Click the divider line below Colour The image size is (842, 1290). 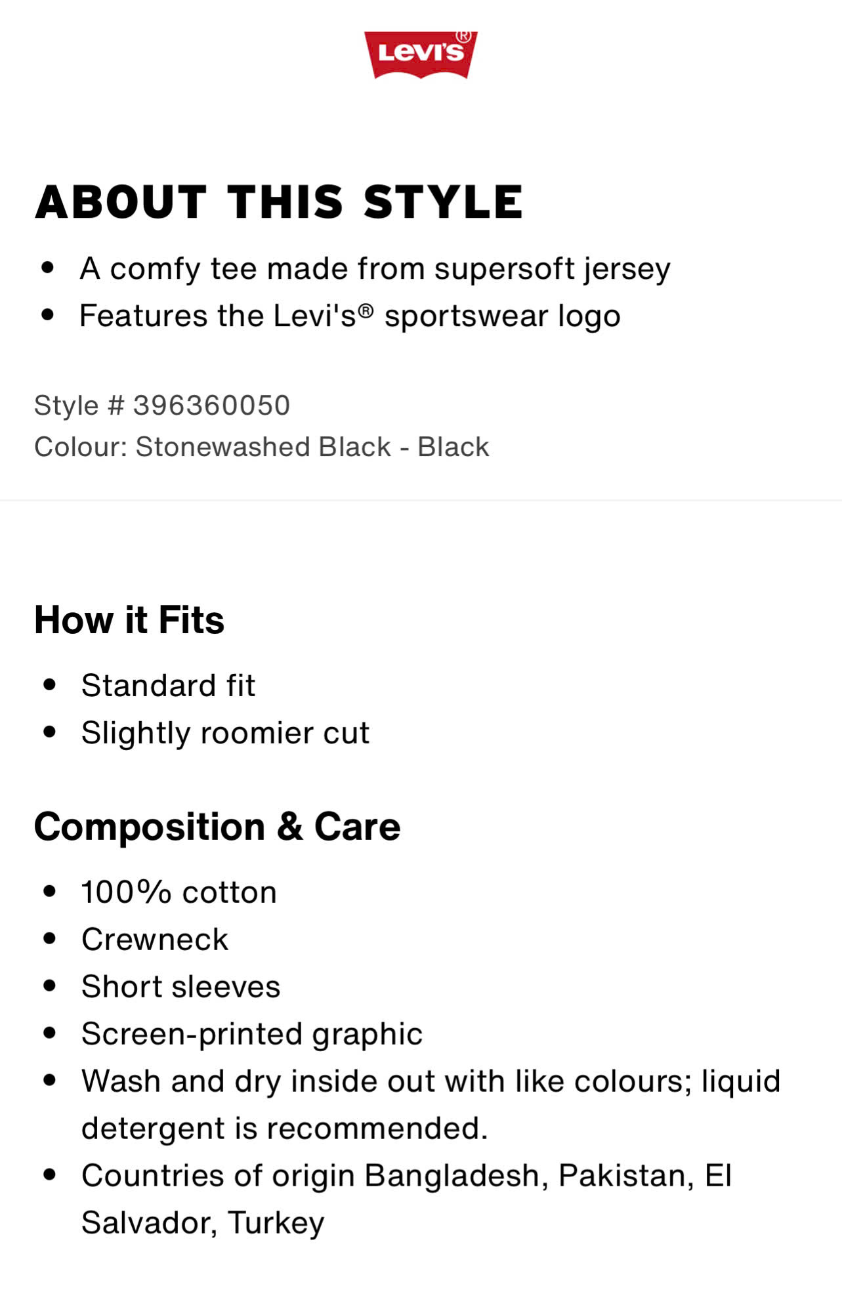click(421, 501)
